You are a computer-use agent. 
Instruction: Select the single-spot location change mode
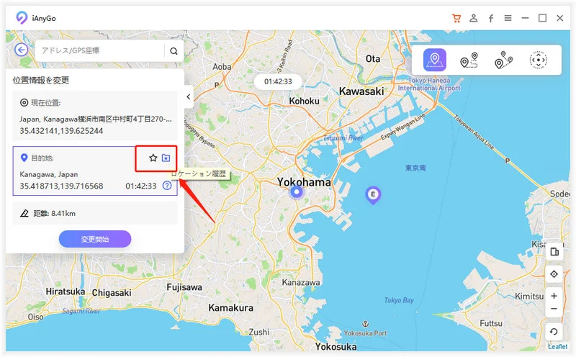[435, 60]
